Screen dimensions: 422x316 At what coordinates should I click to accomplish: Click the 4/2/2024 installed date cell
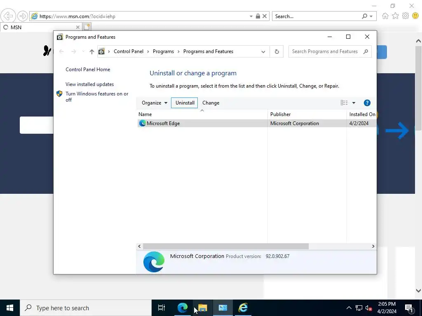coord(359,123)
